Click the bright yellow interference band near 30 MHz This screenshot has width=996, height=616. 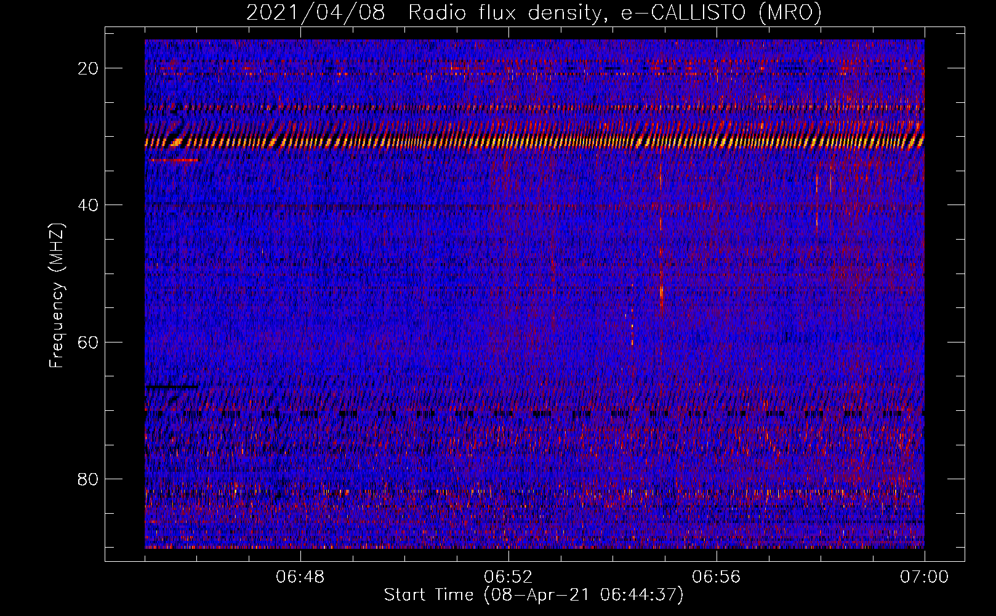point(534,142)
